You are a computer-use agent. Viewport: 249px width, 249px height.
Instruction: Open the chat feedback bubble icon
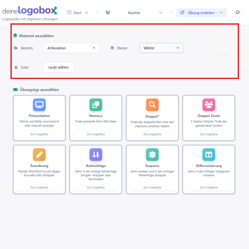pos(237,12)
